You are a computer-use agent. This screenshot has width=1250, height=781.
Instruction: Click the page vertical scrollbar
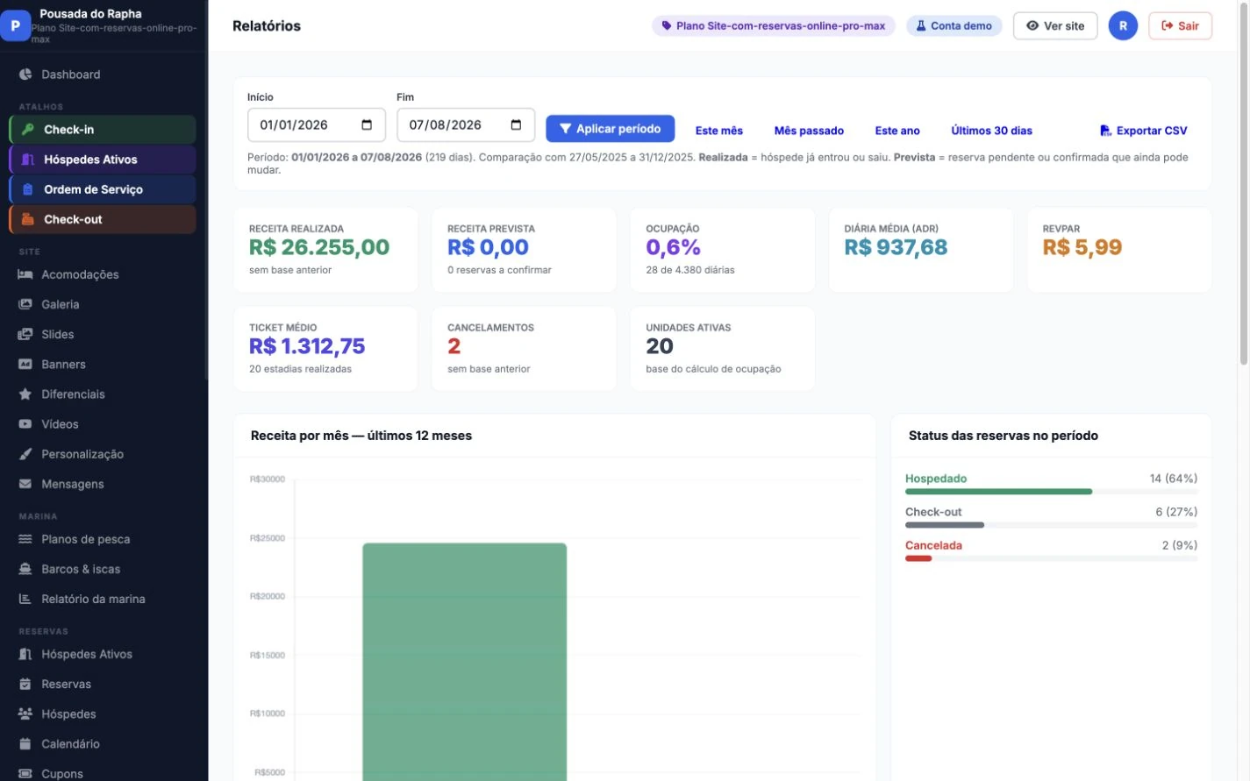point(1243,182)
